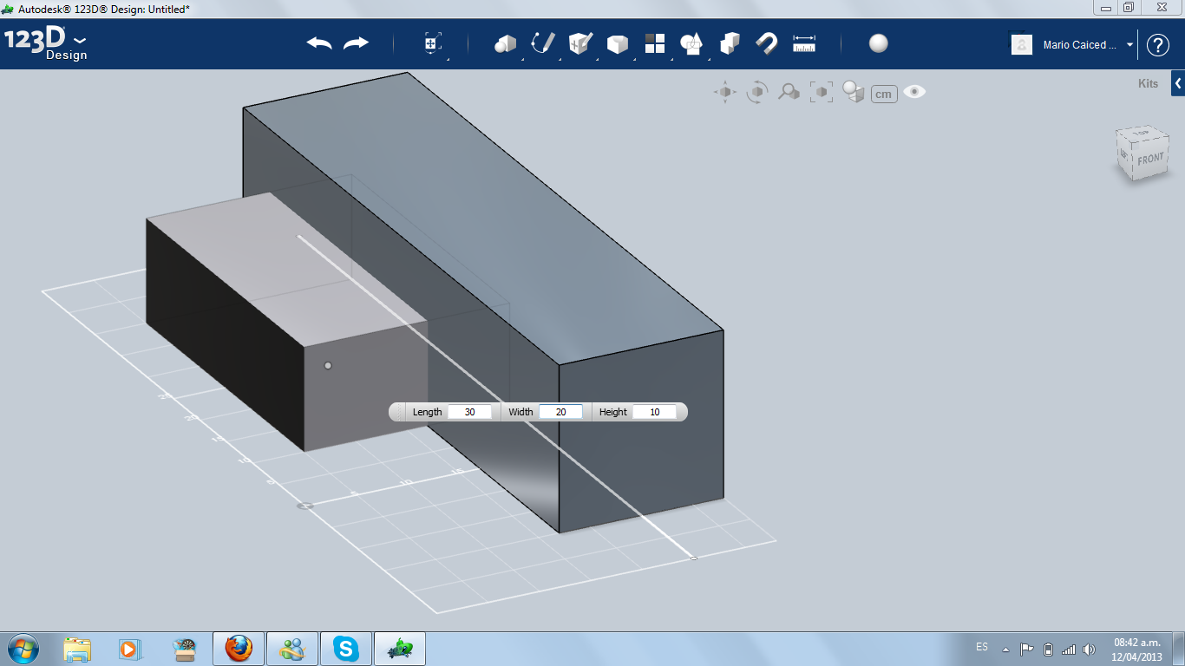This screenshot has height=666, width=1185.
Task: Select the Sketch tool
Action: coord(543,43)
